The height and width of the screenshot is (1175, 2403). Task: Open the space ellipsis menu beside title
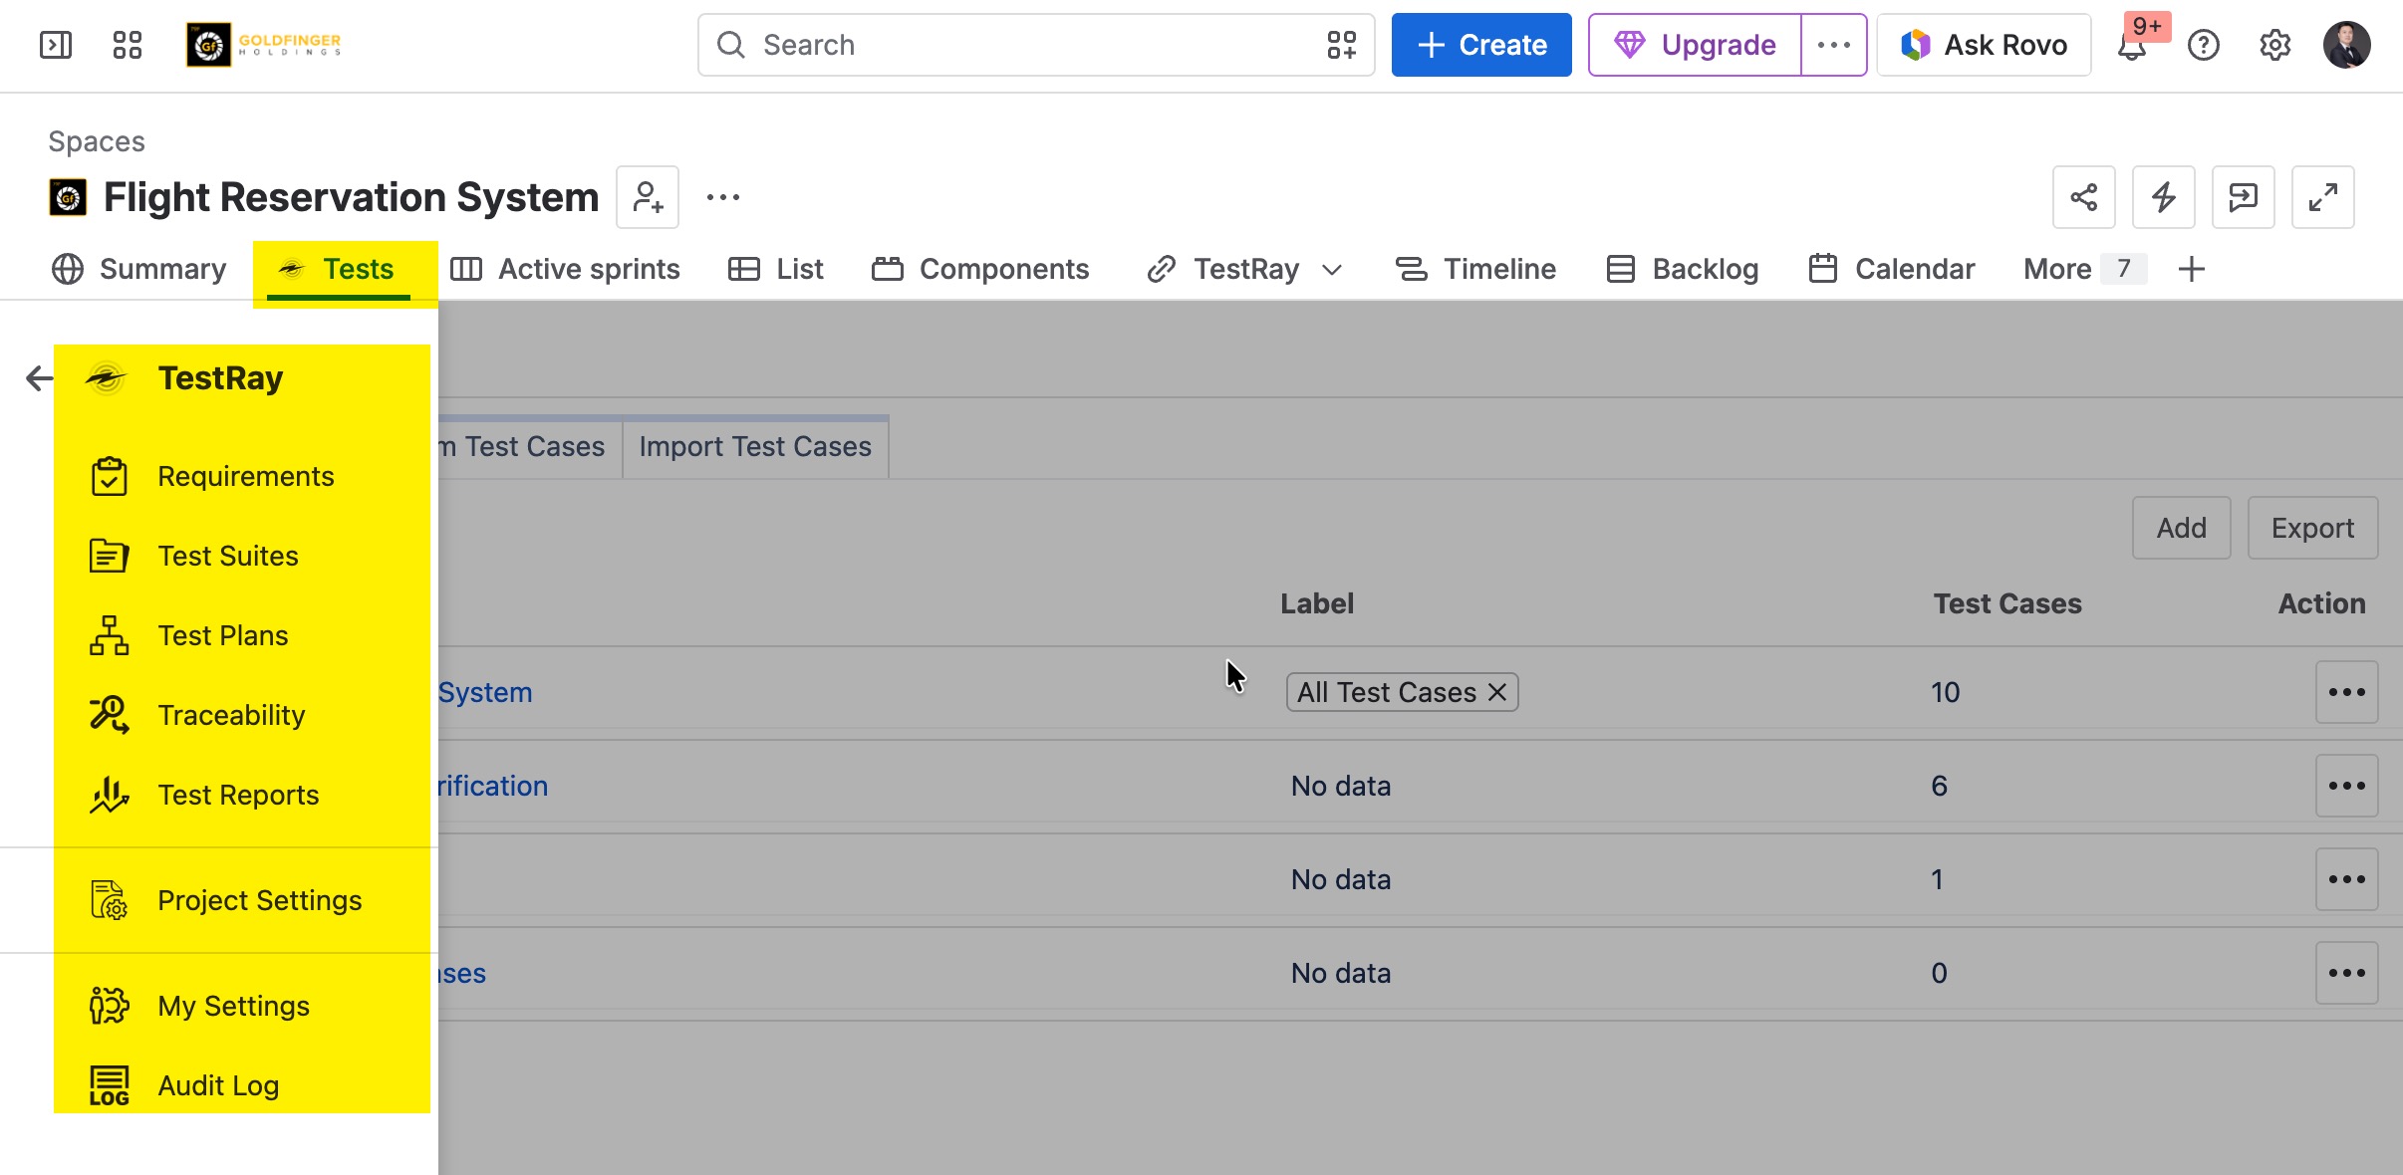click(723, 197)
